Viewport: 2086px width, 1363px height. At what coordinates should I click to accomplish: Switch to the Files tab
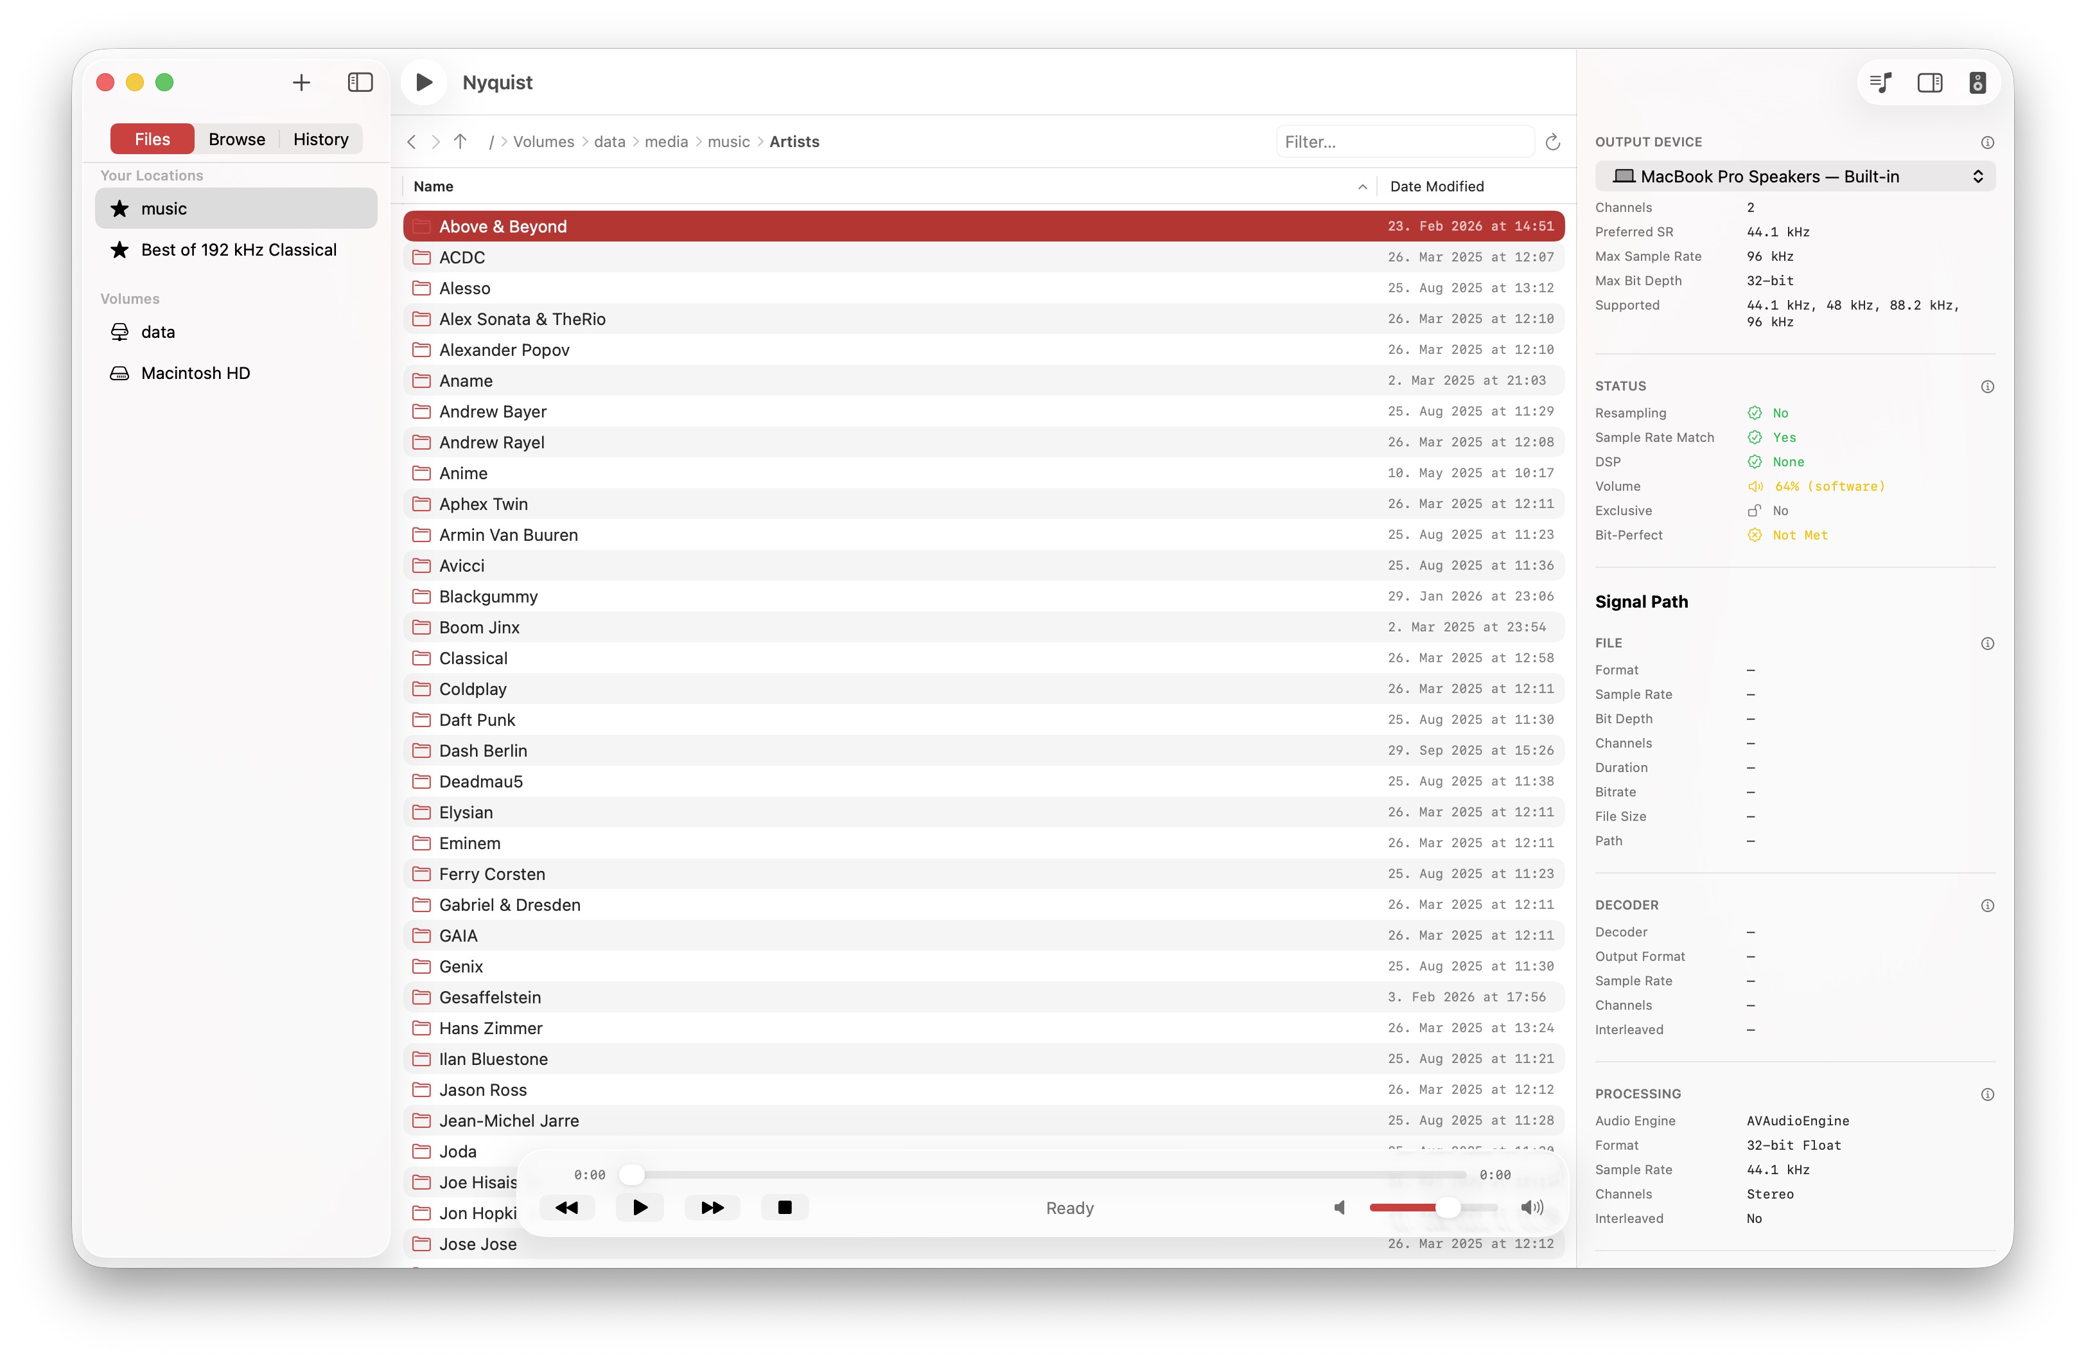point(152,139)
